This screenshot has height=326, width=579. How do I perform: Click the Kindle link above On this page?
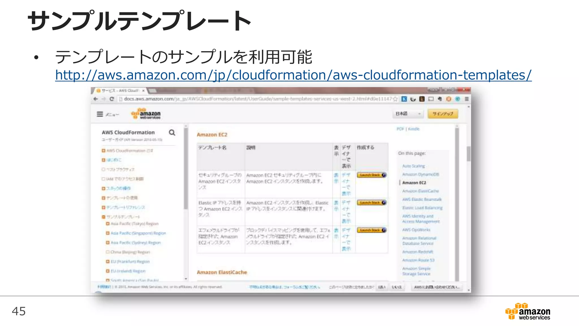(x=414, y=129)
